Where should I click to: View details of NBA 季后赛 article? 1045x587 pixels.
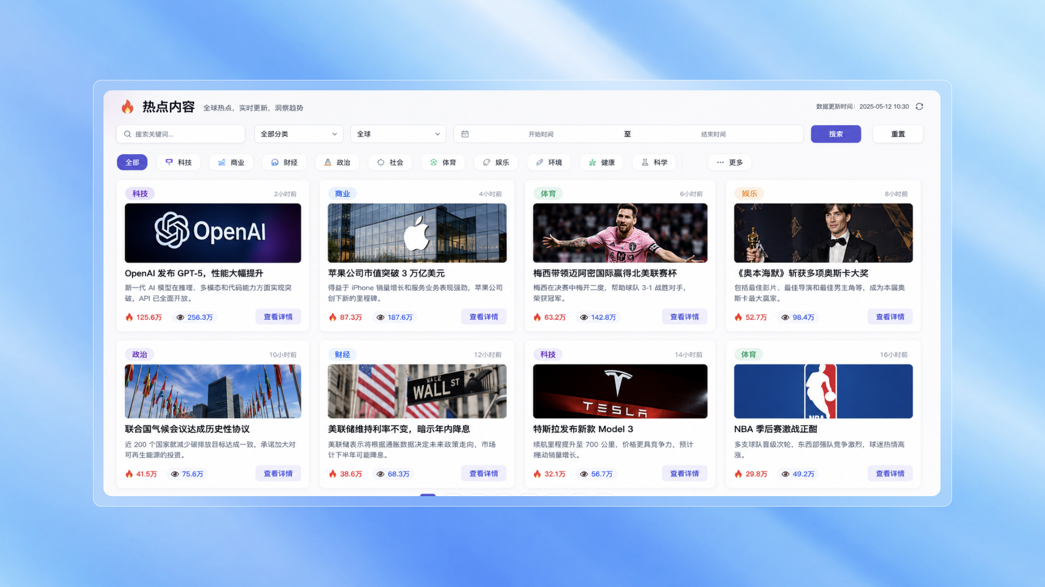pos(890,473)
